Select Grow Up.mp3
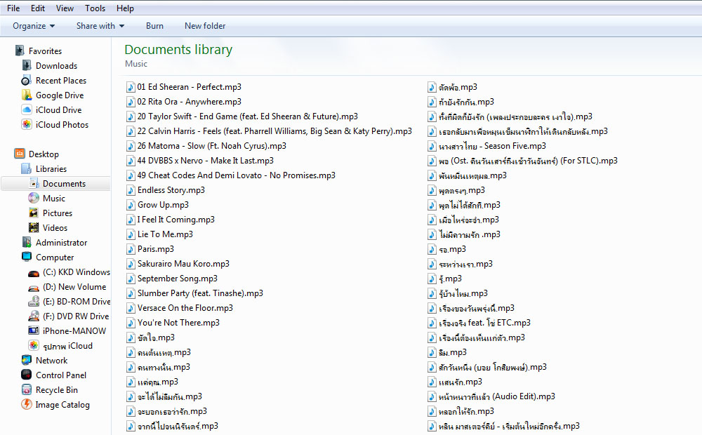 pos(157,205)
